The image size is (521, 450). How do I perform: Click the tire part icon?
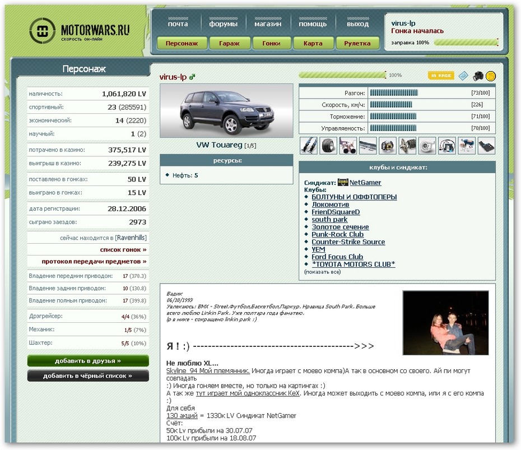point(328,146)
